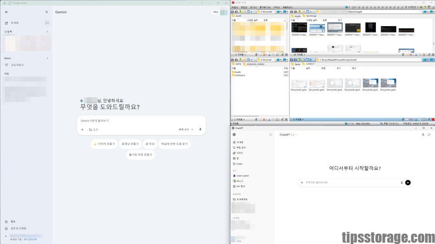Click the Gemini microphone icon
This screenshot has width=435, height=244.
click(x=200, y=129)
